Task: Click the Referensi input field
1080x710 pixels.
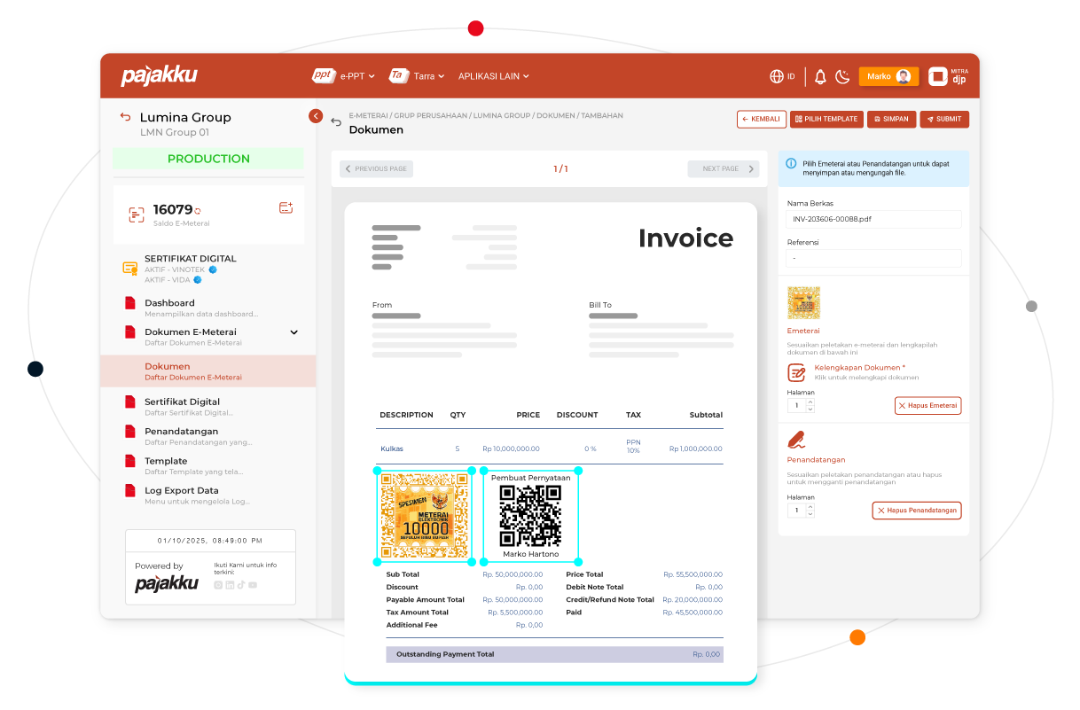Action: (x=873, y=258)
